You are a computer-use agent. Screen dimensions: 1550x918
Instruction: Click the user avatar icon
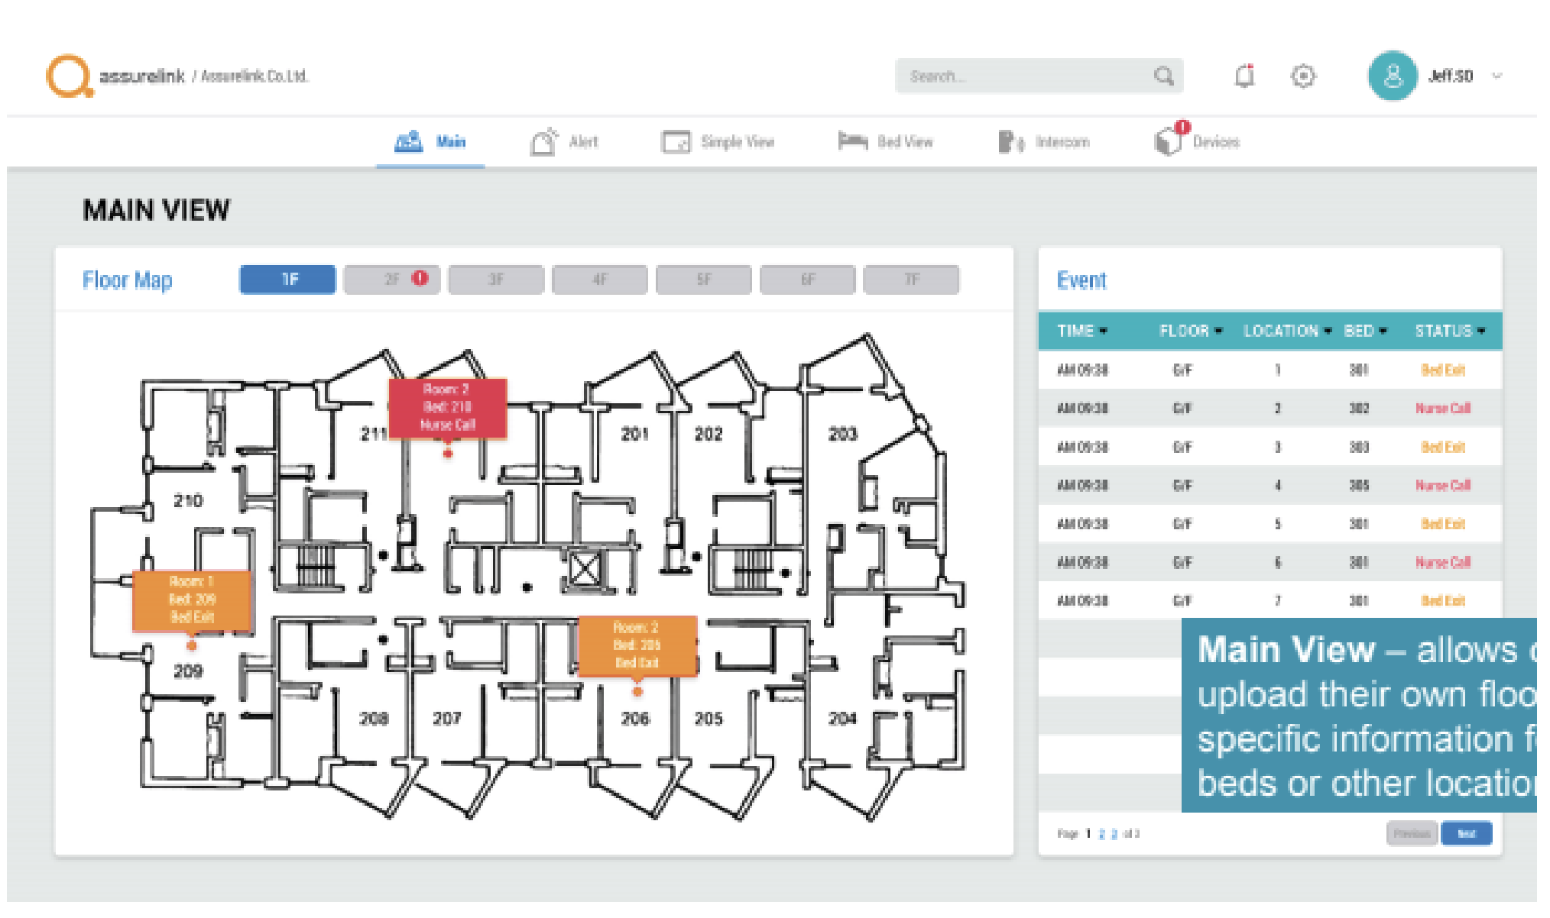point(1393,76)
